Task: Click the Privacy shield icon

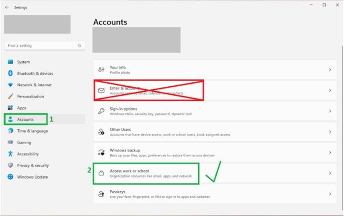Action: pyautogui.click(x=10, y=165)
